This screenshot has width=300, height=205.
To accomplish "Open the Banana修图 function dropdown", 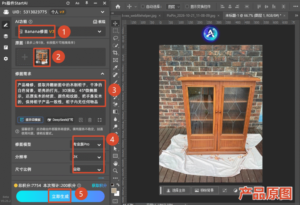I will [x=60, y=32].
